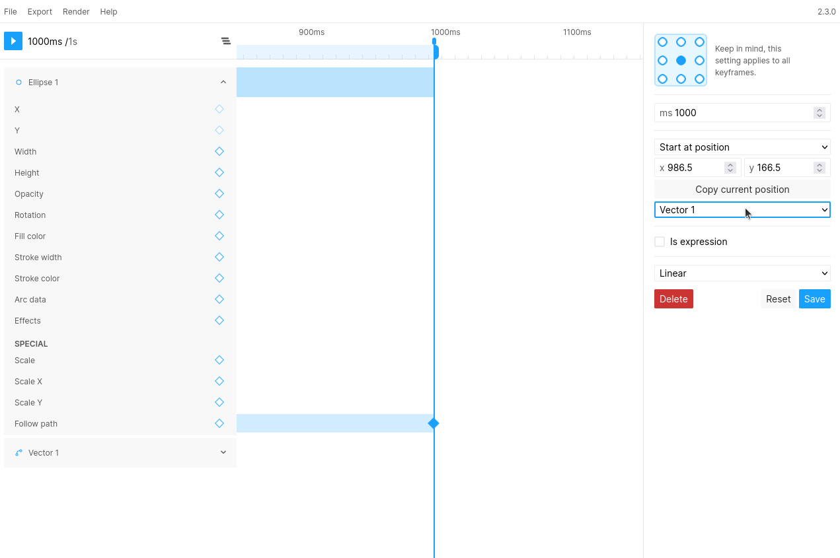This screenshot has height=558, width=840.
Task: Open the Vector 1 path dropdown
Action: point(742,210)
